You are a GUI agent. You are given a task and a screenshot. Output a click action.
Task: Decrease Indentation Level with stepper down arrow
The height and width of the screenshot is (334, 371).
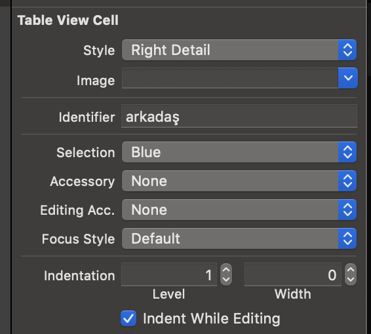point(226,280)
